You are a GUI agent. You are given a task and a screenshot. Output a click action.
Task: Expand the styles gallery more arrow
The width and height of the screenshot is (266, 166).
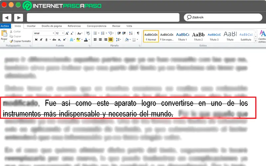(255, 41)
